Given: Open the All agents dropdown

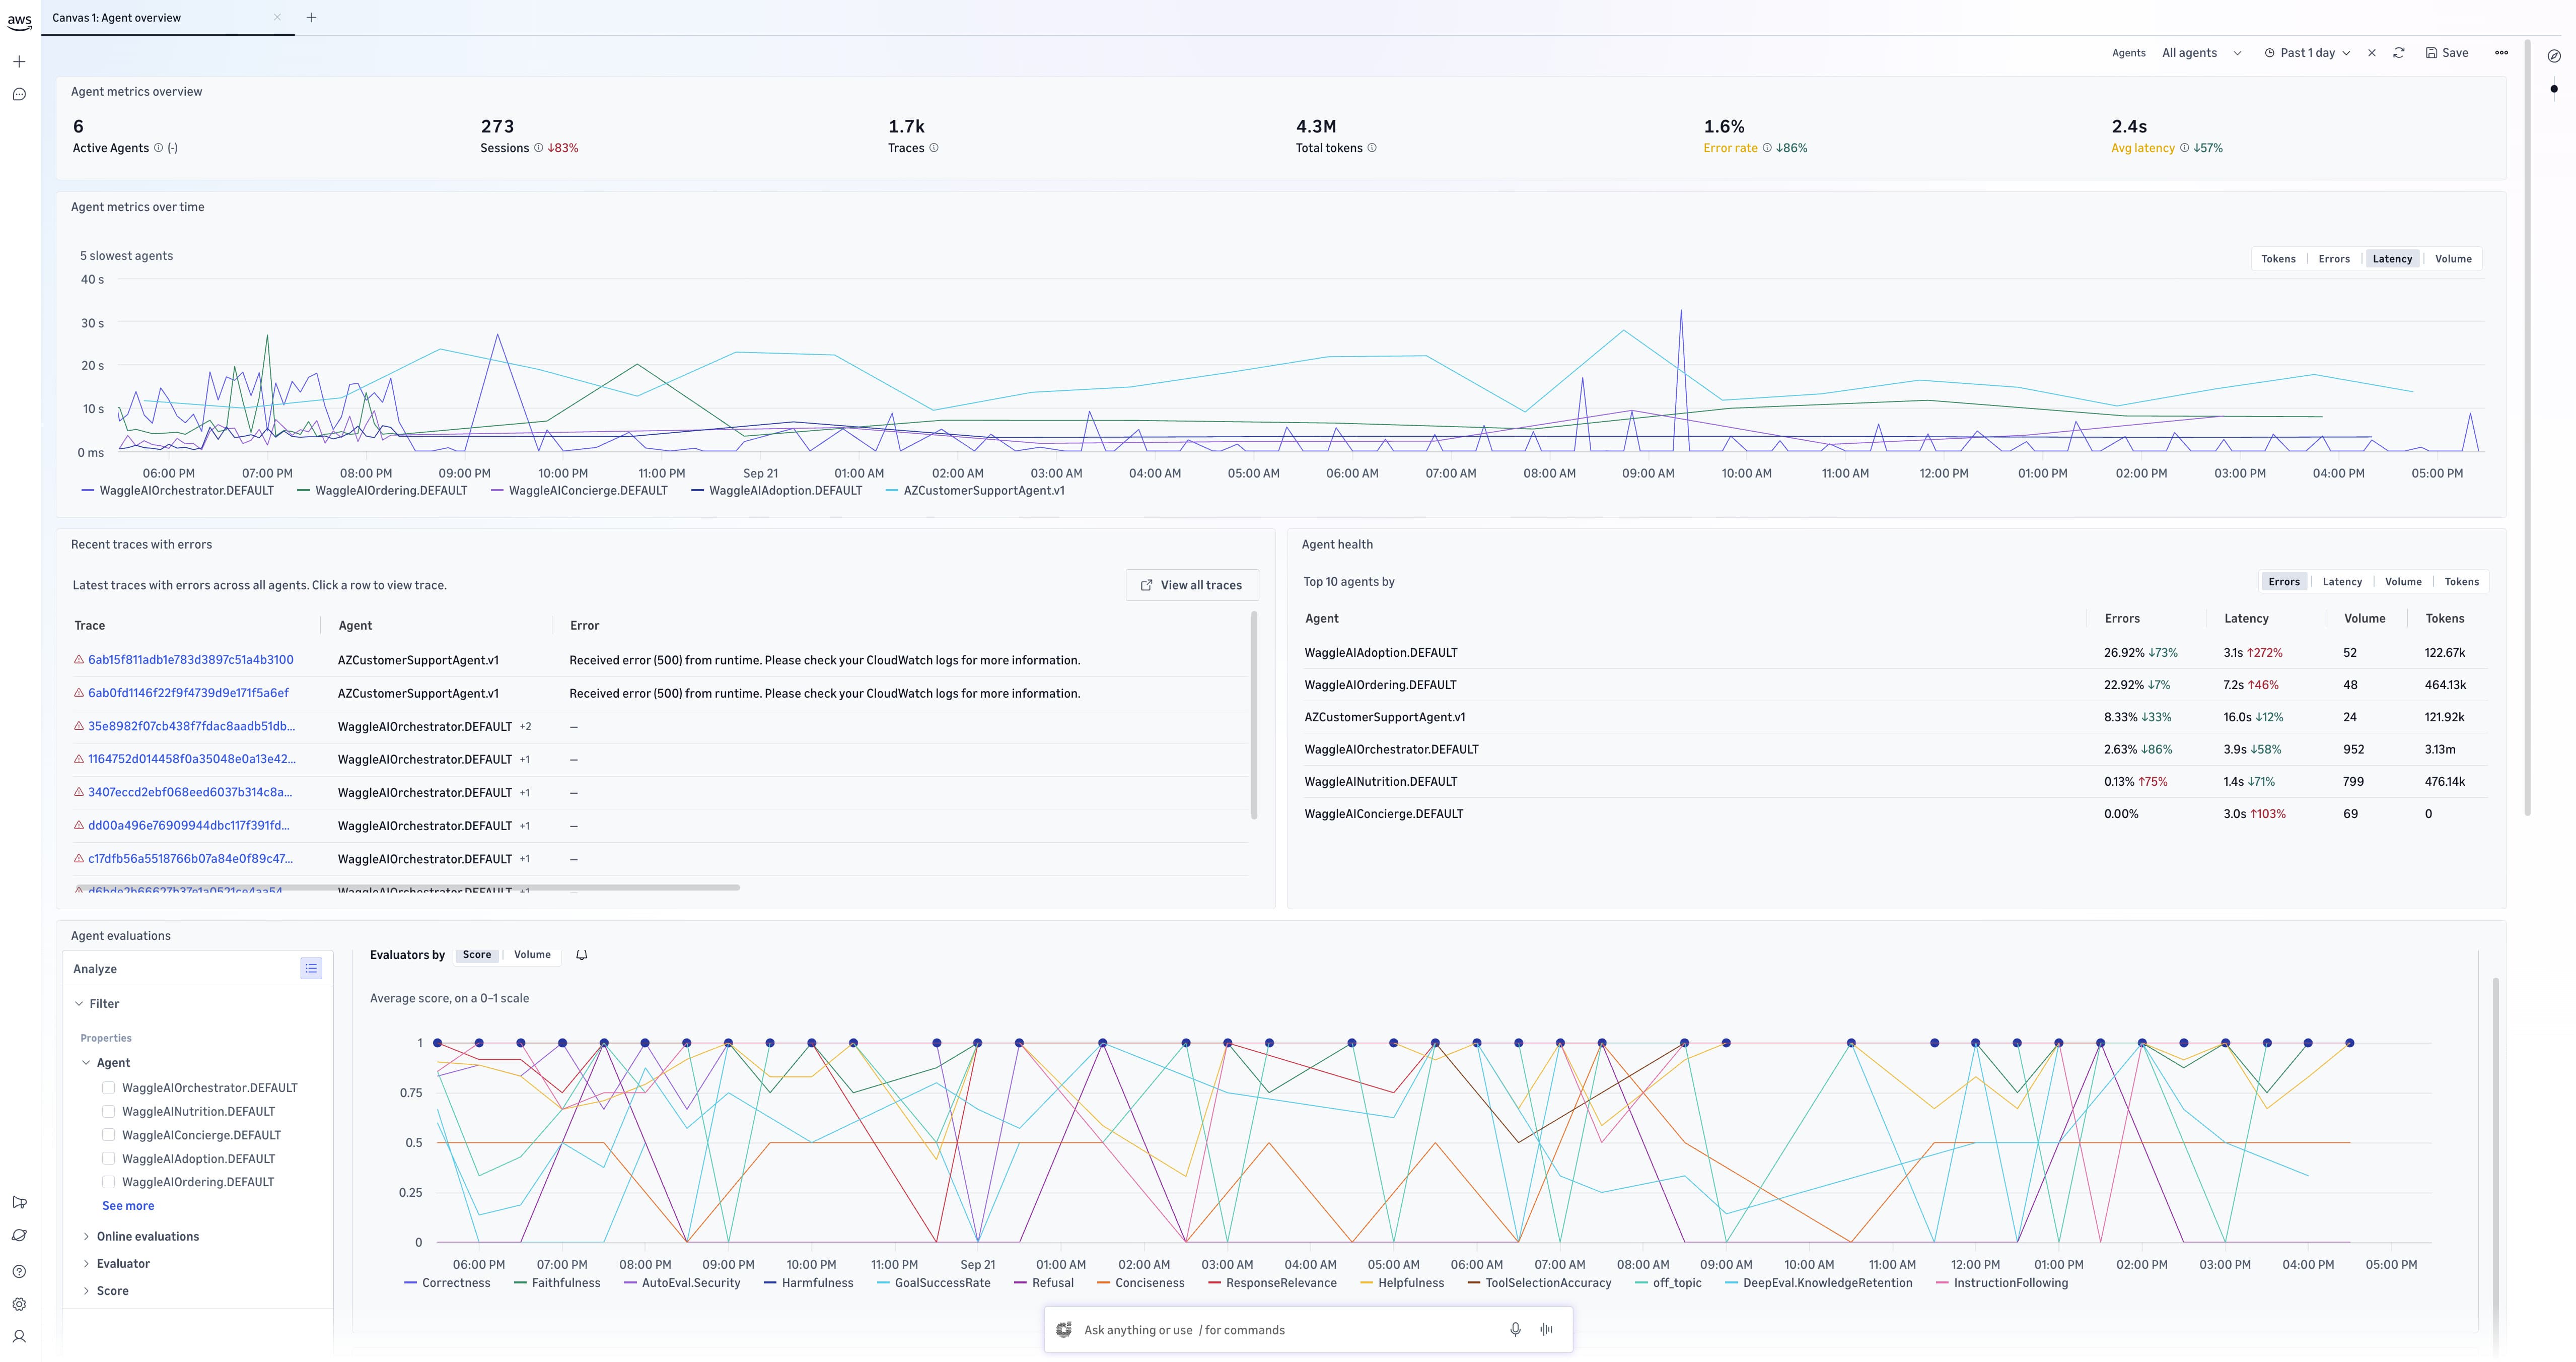Looking at the screenshot, I should [2201, 53].
